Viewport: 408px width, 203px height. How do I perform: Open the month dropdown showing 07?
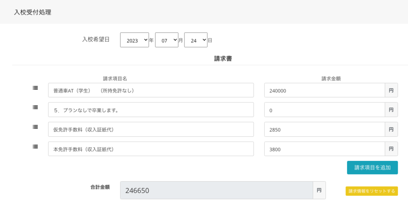[167, 40]
